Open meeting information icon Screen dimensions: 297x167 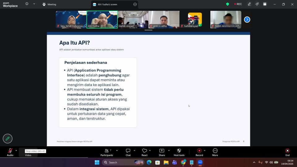[27, 4]
